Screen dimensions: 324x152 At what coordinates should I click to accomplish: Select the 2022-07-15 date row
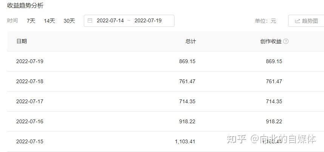pos(30,141)
